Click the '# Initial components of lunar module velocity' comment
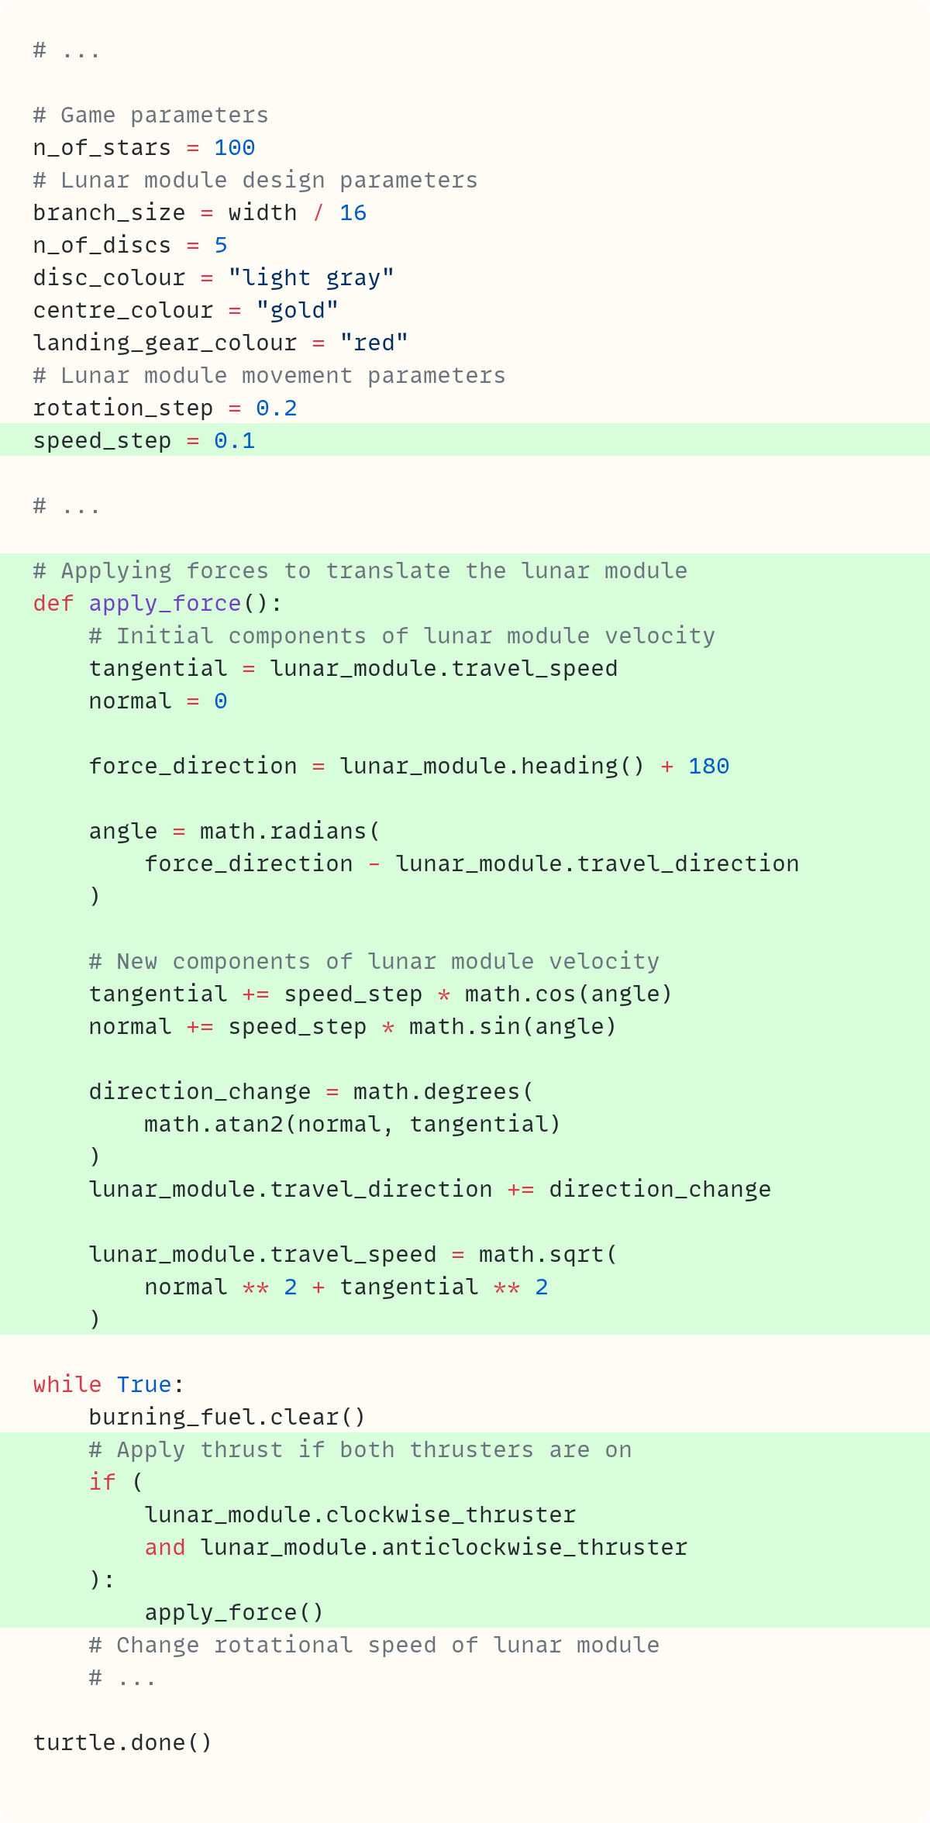Screen dimensions: 930x1823 402,636
